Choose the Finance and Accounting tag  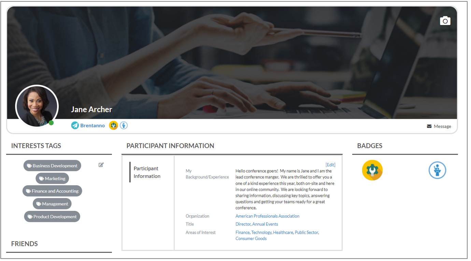click(x=52, y=191)
